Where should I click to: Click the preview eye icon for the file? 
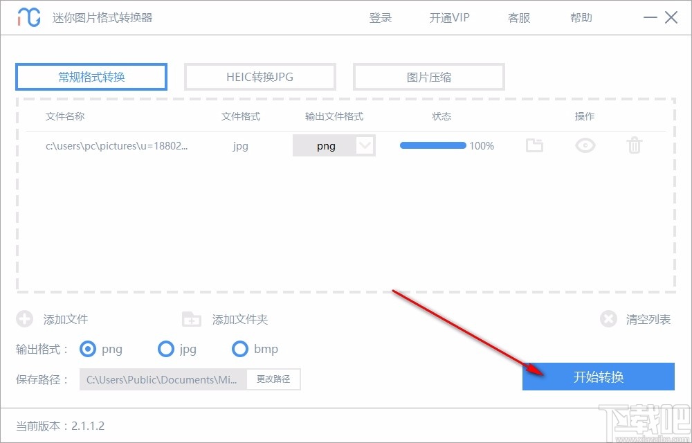[584, 145]
